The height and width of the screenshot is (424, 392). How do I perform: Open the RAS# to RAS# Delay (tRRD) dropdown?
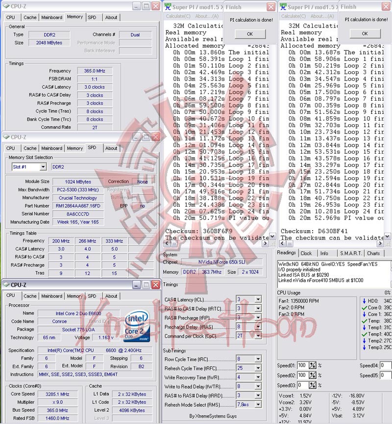click(x=258, y=396)
